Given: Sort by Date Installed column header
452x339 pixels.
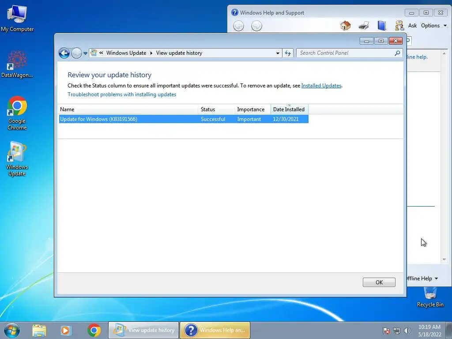Looking at the screenshot, I should (x=290, y=109).
